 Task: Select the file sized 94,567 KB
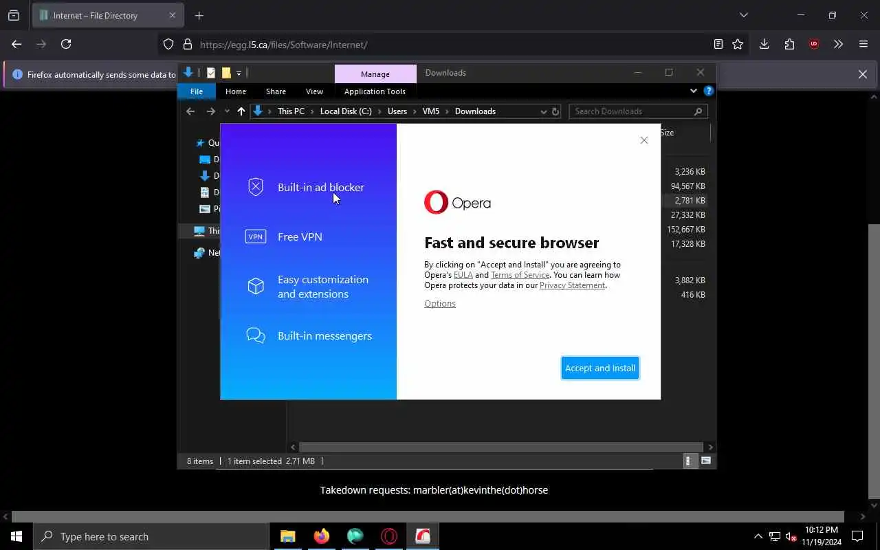[x=687, y=186]
